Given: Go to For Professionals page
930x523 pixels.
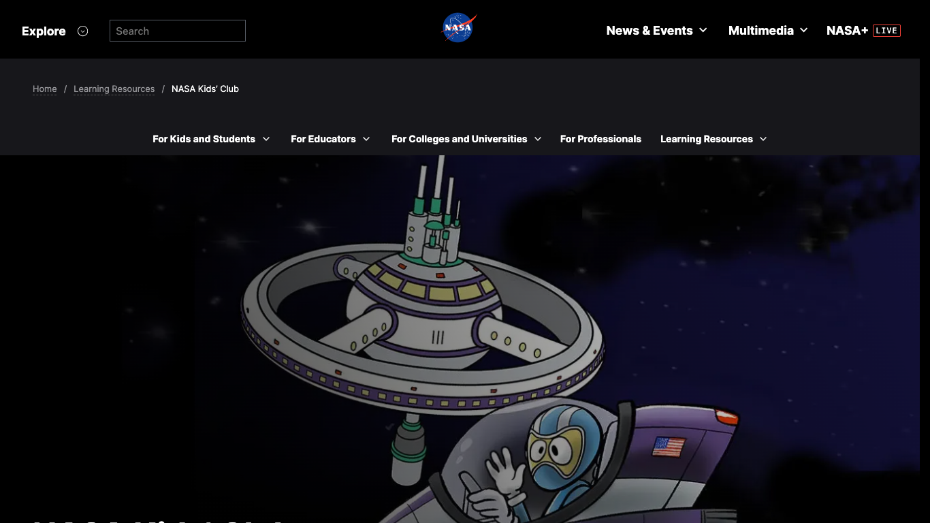Looking at the screenshot, I should pyautogui.click(x=600, y=139).
